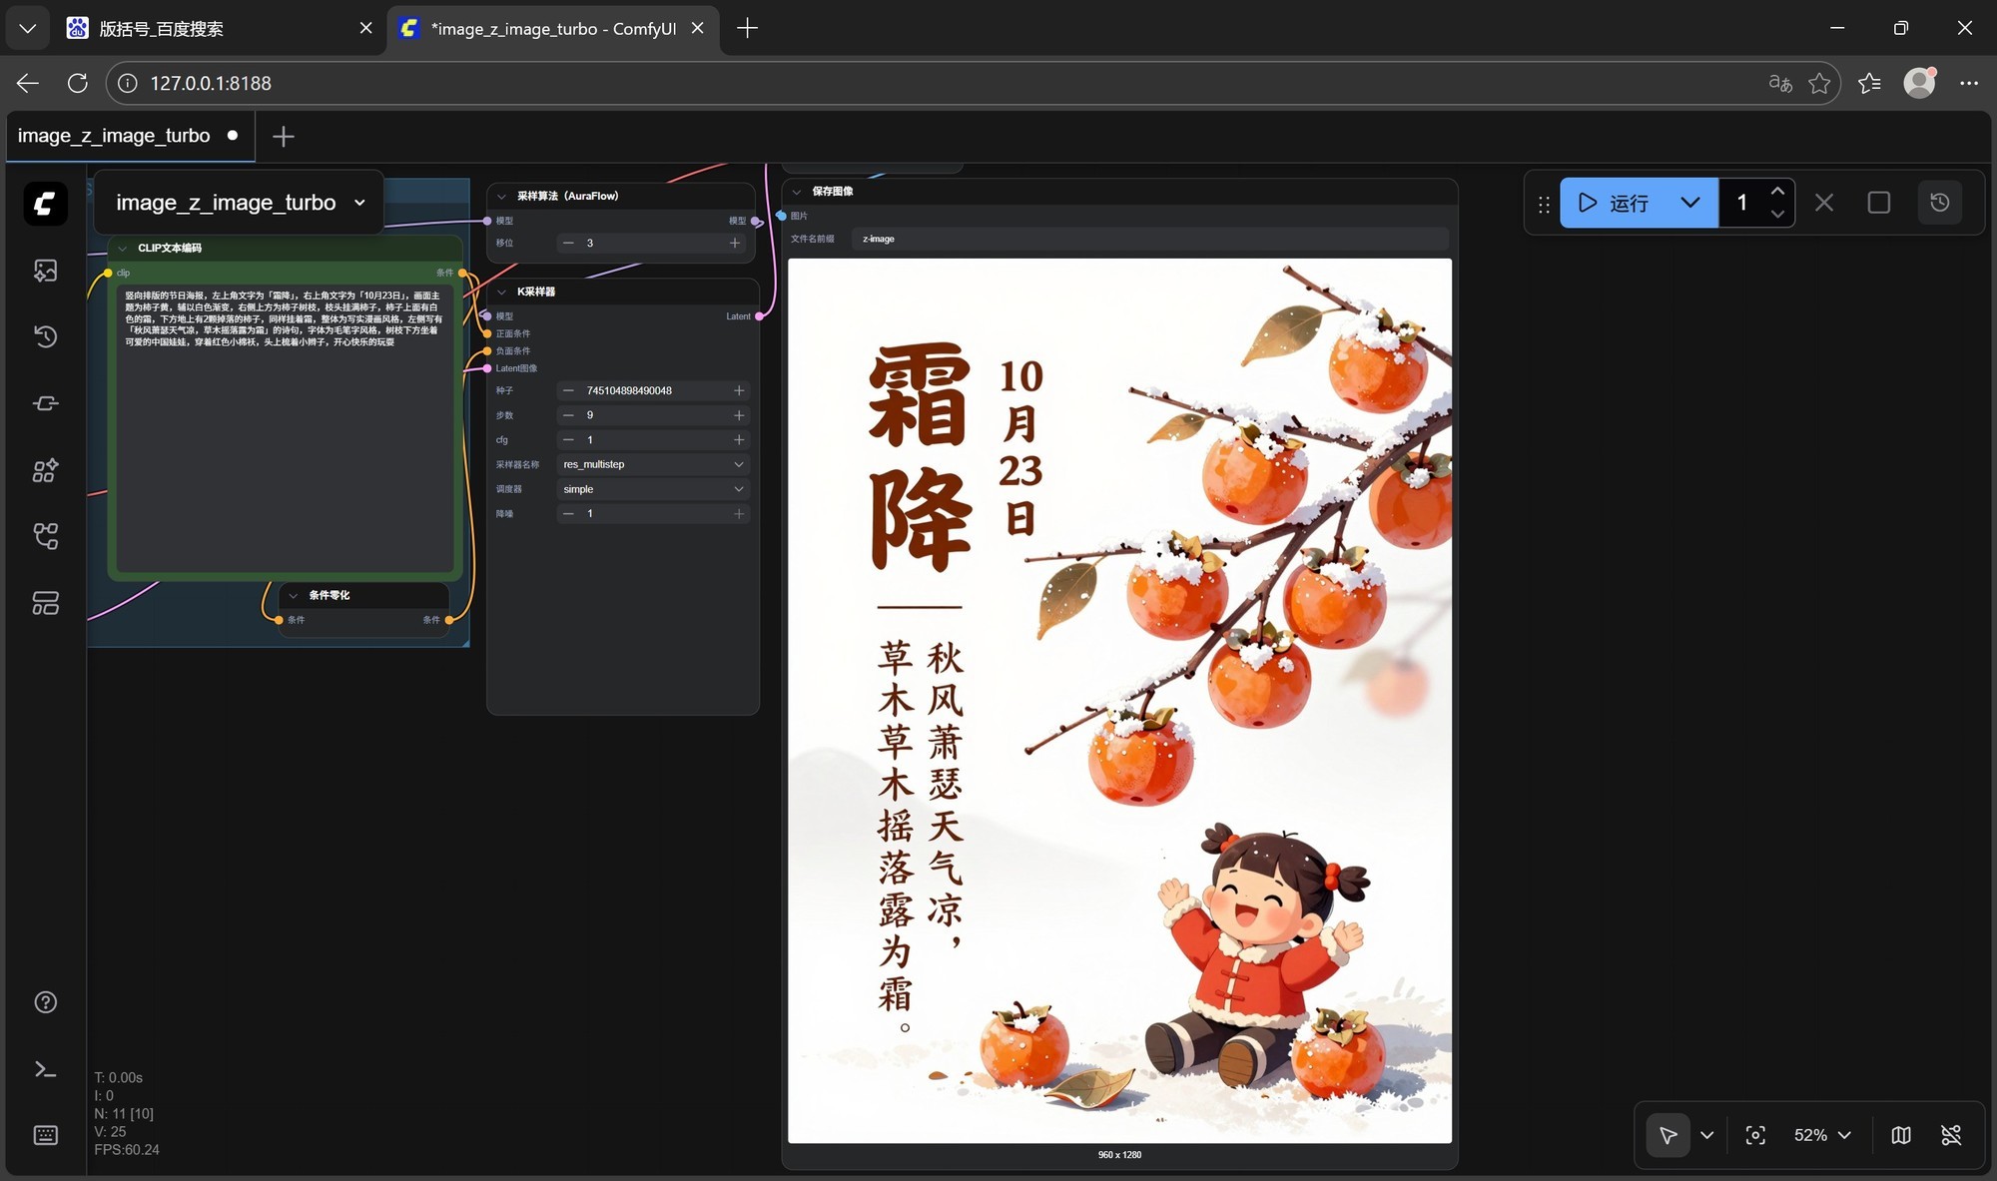This screenshot has width=1997, height=1181.
Task: Increase the 步数 value with the plus control
Action: click(739, 415)
